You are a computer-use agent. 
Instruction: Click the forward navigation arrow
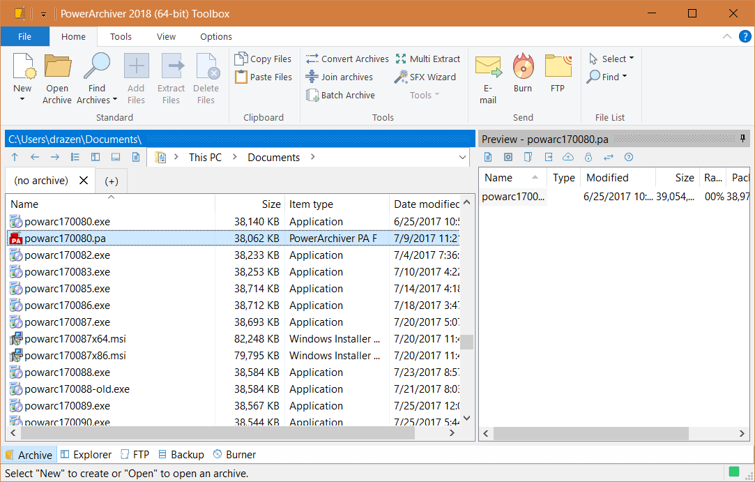click(55, 157)
